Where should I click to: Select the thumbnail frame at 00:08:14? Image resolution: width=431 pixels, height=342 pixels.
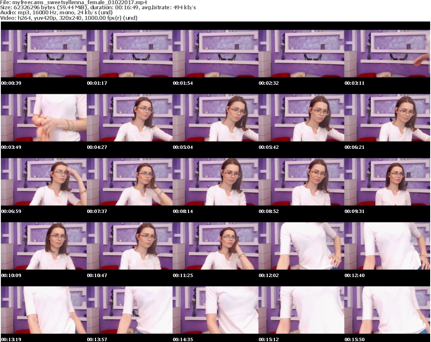[x=215, y=182]
